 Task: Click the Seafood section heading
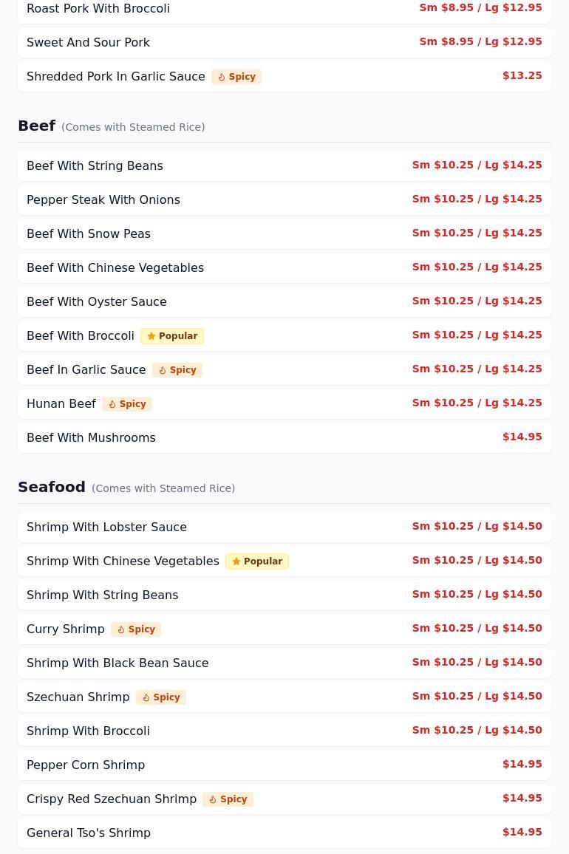point(52,487)
